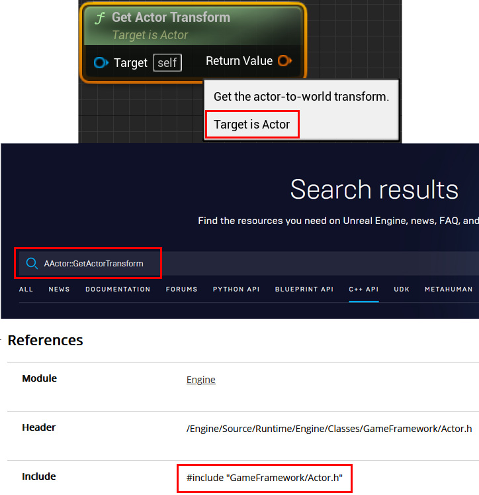
Task: Open the DOCUMENTATION tab
Action: pos(118,289)
